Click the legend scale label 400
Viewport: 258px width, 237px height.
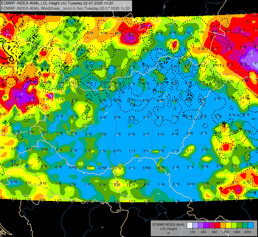(x=203, y=232)
